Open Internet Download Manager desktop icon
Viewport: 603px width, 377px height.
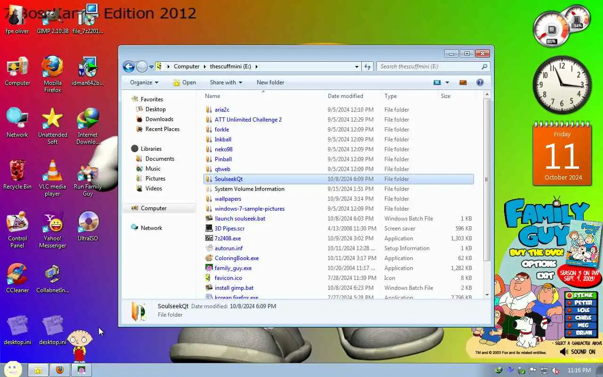pyautogui.click(x=88, y=126)
